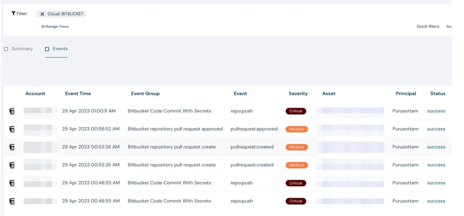The width and height of the screenshot is (464, 216).
Task: Click the pullrequest:approved event cell
Action: click(x=254, y=129)
